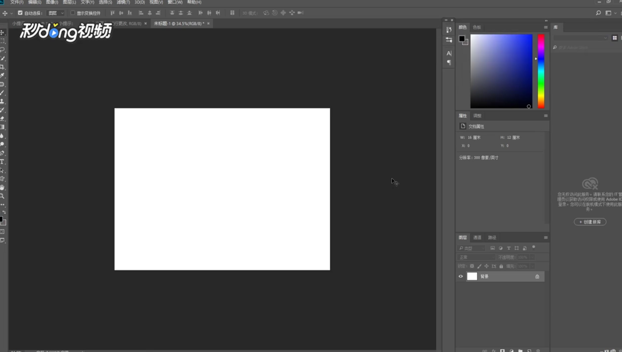The height and width of the screenshot is (352, 622).
Task: Open the 滤镜(T) menu
Action: (x=123, y=2)
